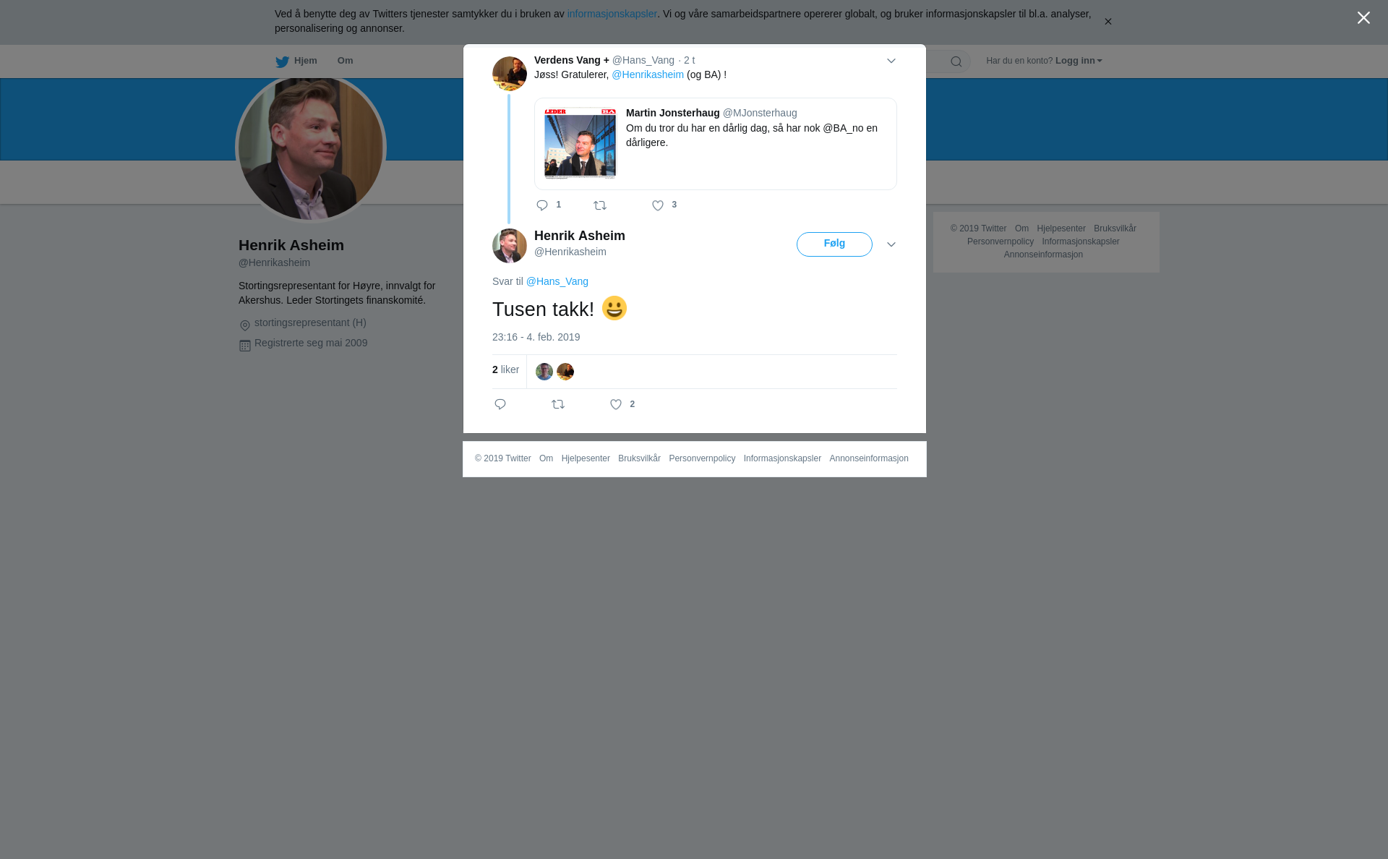Like the Verdens Vang tweet
This screenshot has width=1388, height=859.
(x=658, y=205)
